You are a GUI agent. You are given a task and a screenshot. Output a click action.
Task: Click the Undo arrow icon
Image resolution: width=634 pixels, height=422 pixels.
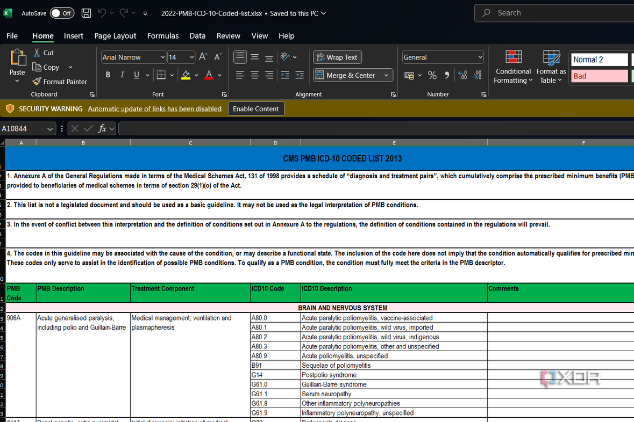[102, 13]
